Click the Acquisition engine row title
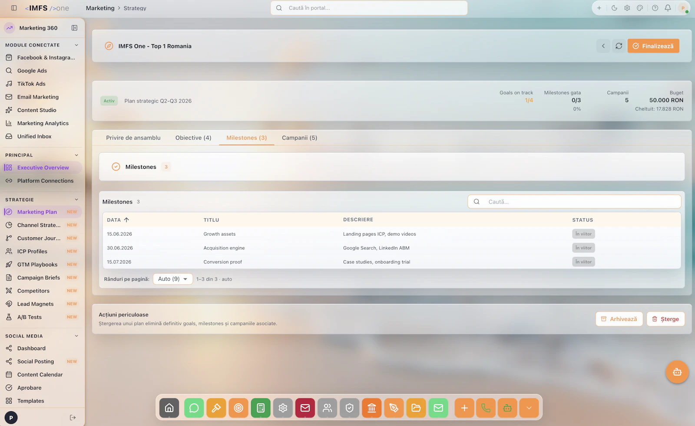The image size is (695, 426). pos(224,248)
